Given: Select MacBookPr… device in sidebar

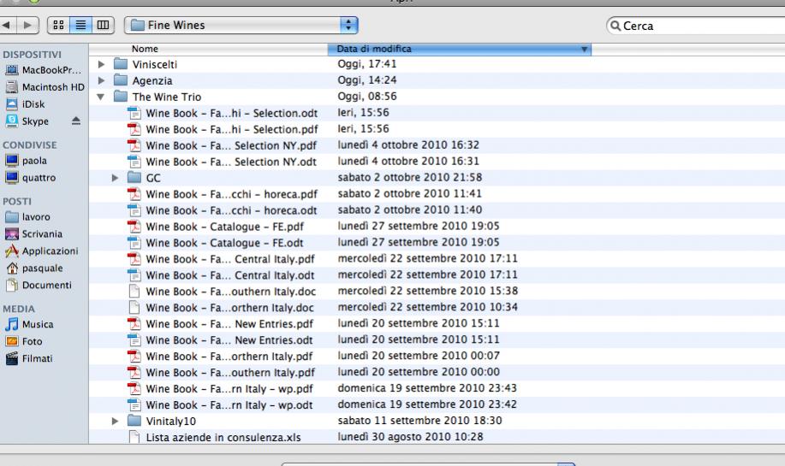Looking at the screenshot, I should coord(44,70).
